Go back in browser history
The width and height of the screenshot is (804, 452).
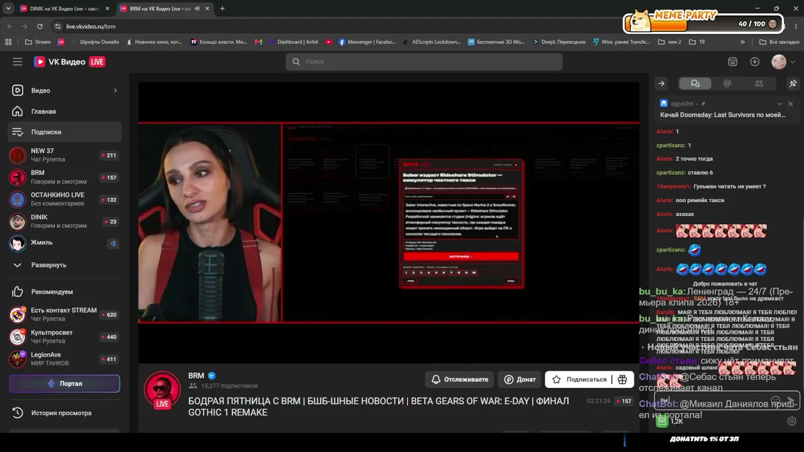9,26
